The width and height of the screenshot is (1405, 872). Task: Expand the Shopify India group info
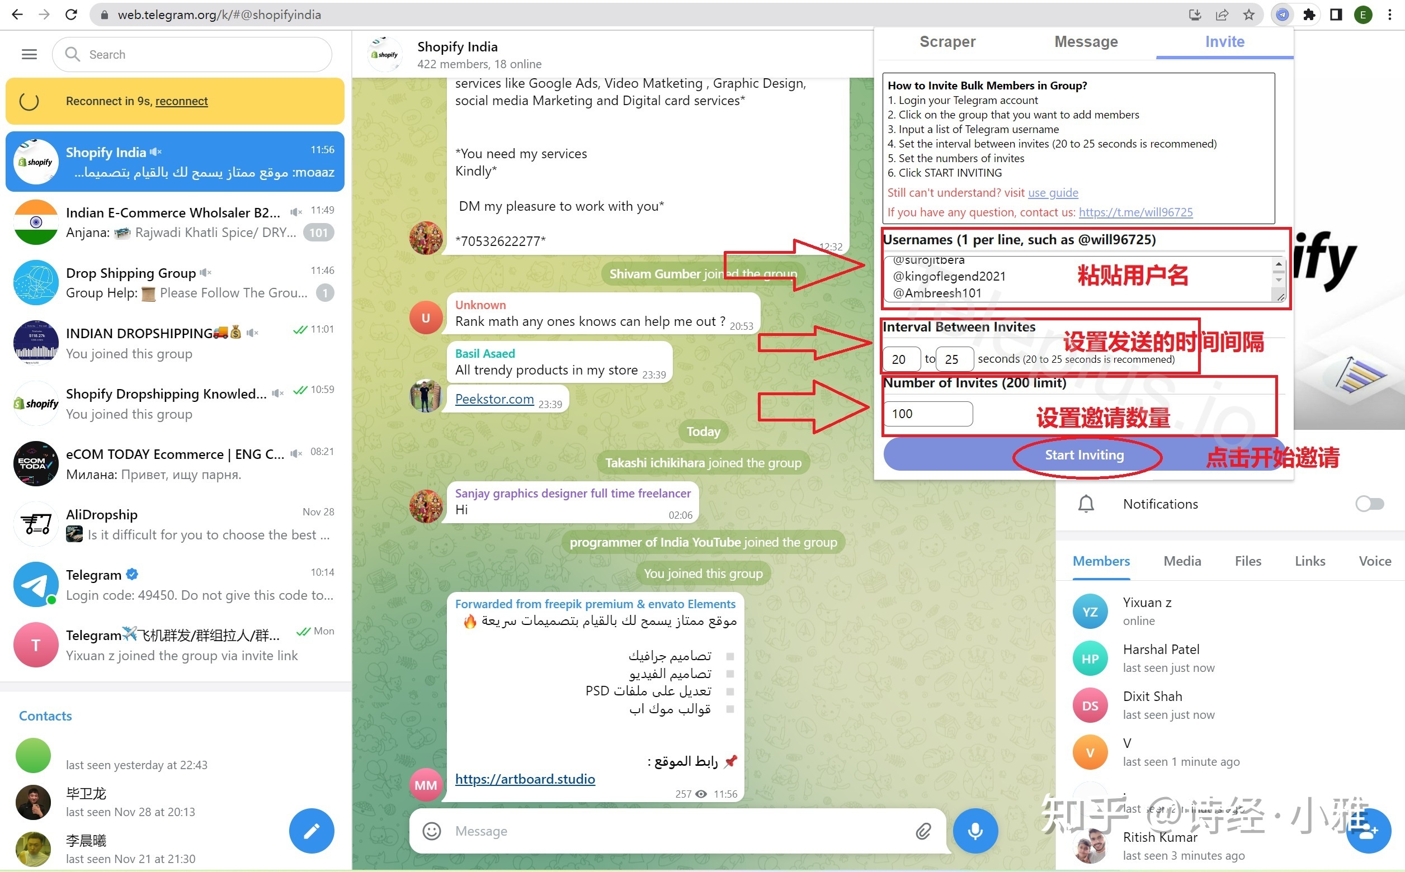point(459,52)
